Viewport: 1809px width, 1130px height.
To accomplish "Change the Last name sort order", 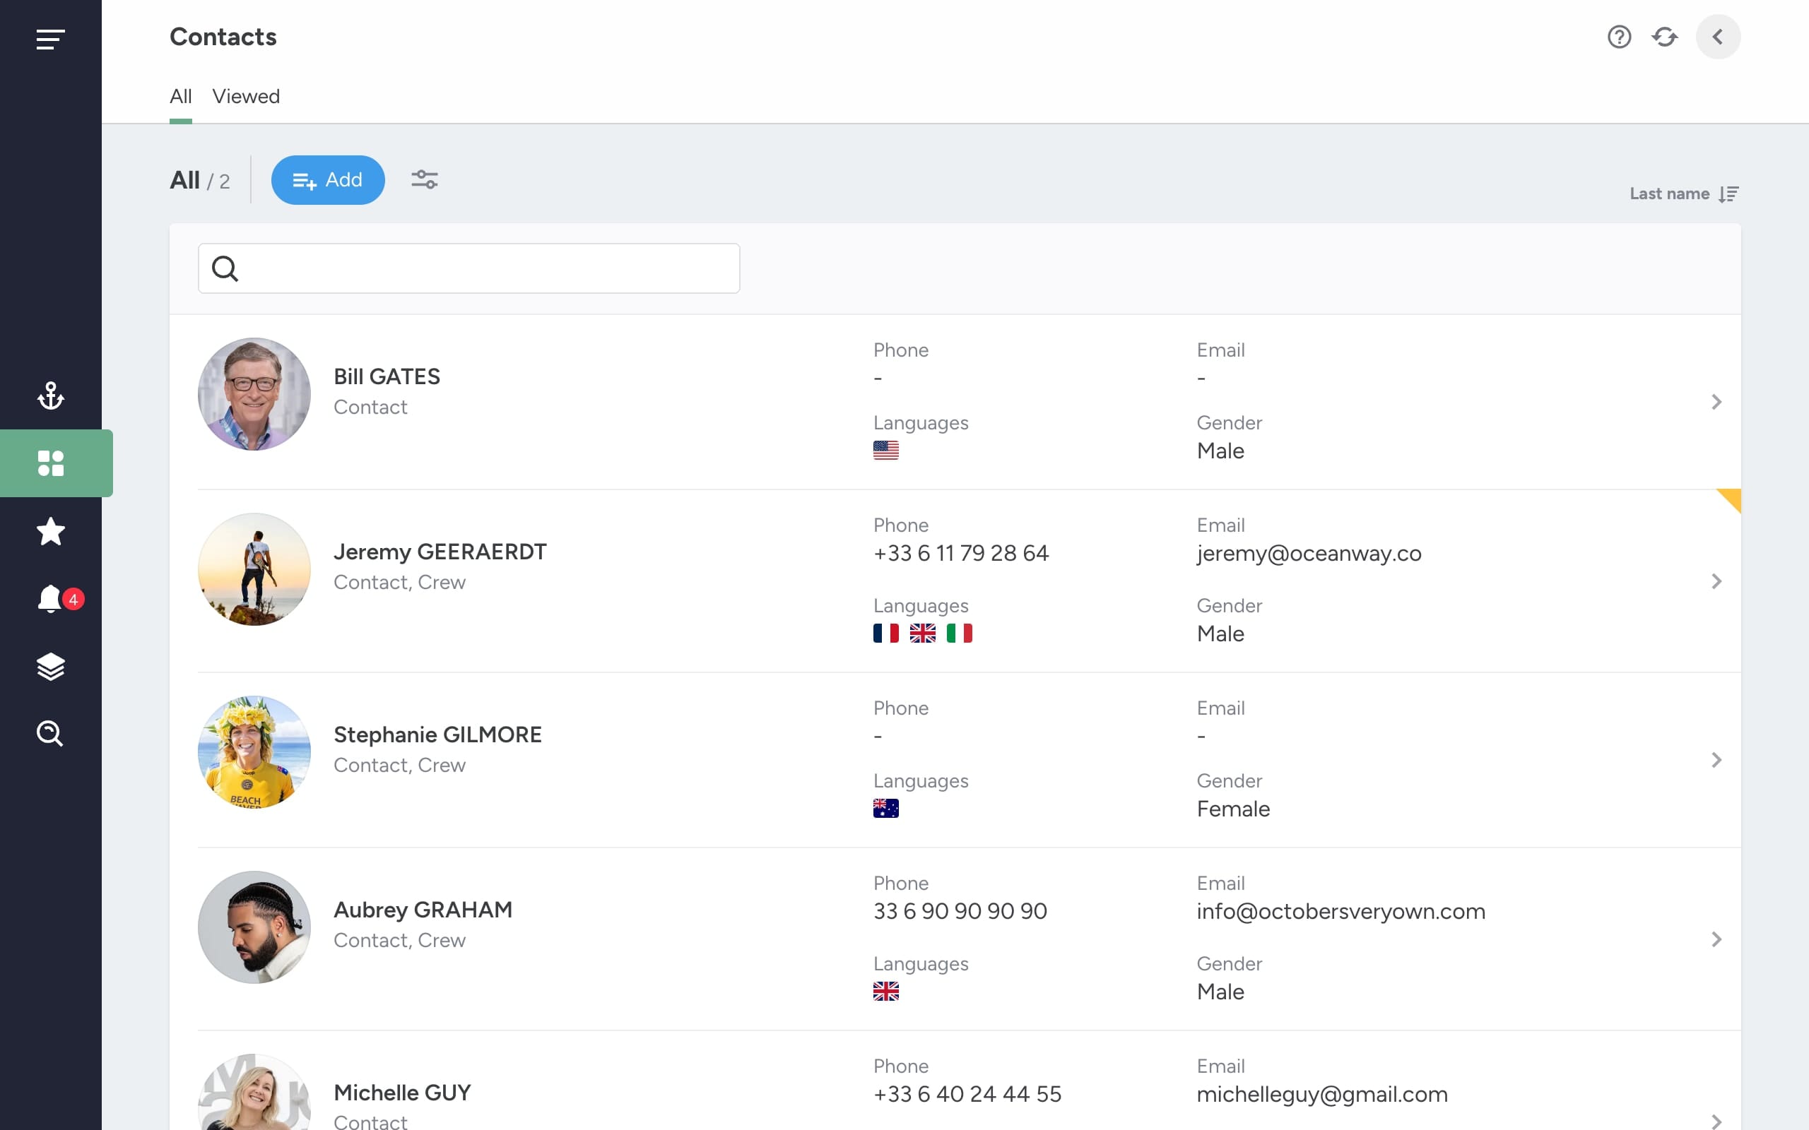I will 1684,194.
